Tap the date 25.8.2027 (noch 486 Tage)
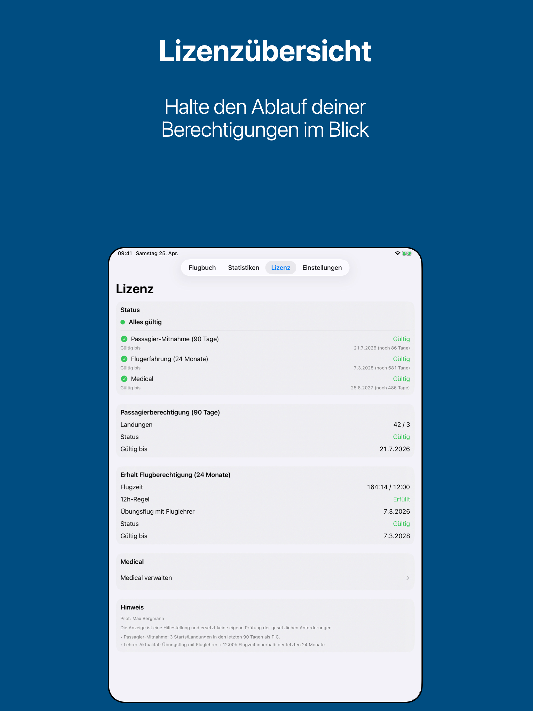Viewport: 533px width, 711px height. [380, 388]
